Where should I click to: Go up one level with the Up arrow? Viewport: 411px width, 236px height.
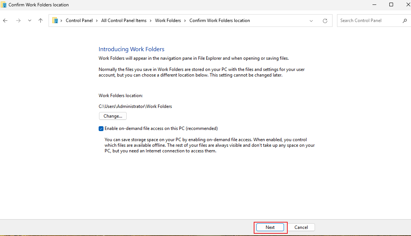point(40,21)
